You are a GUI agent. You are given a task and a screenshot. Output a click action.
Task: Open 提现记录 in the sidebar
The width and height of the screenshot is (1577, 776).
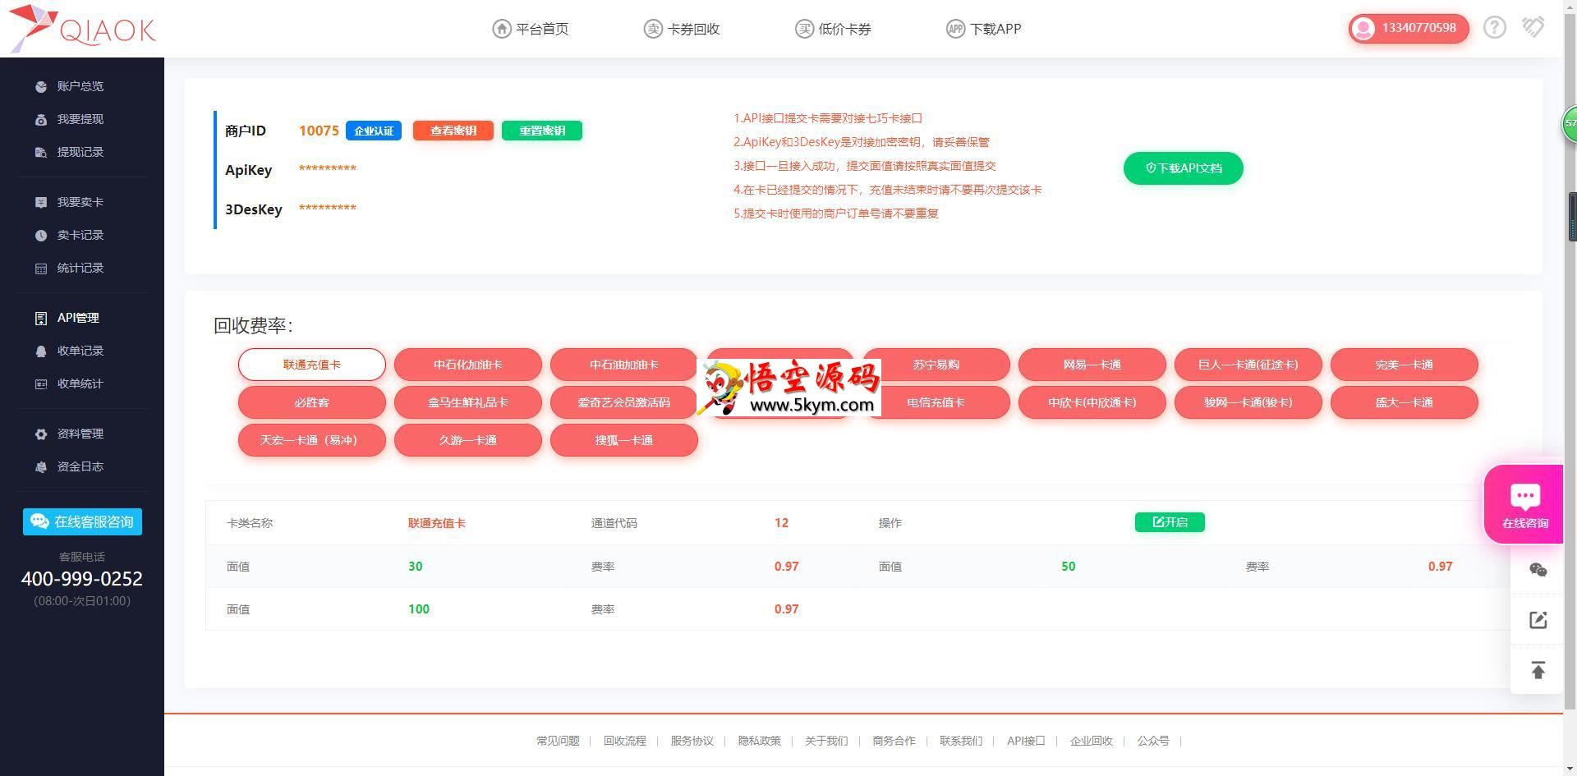pyautogui.click(x=80, y=152)
